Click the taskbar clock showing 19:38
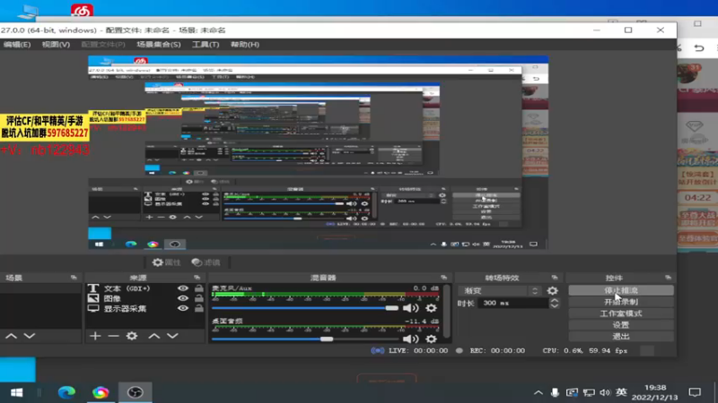This screenshot has width=718, height=403. click(655, 392)
